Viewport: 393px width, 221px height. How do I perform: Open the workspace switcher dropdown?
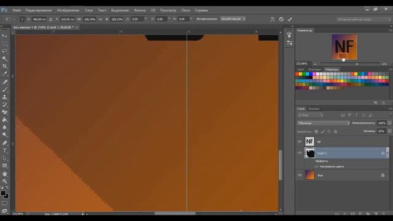(x=363, y=19)
